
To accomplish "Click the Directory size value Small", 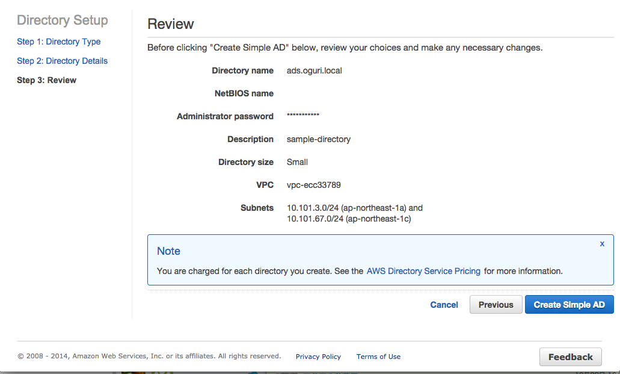I will [297, 162].
